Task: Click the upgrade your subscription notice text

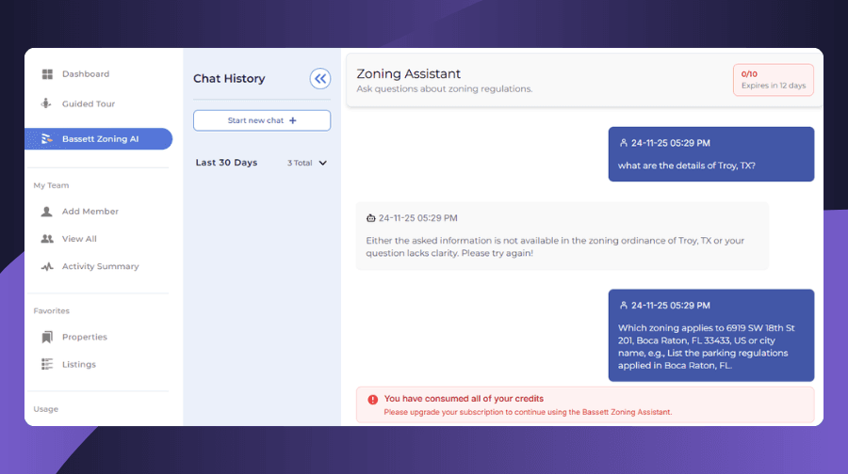Action: (x=528, y=412)
